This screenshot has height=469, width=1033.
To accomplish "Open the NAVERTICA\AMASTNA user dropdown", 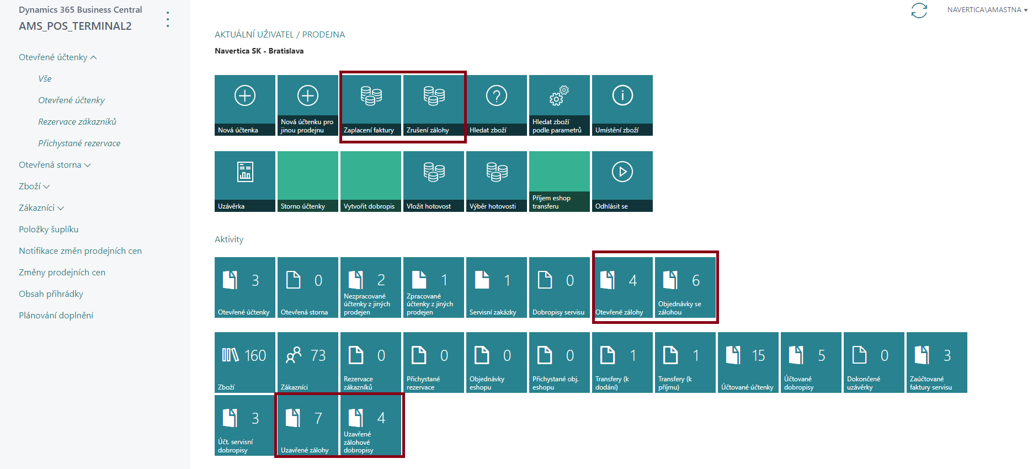I will tap(987, 10).
